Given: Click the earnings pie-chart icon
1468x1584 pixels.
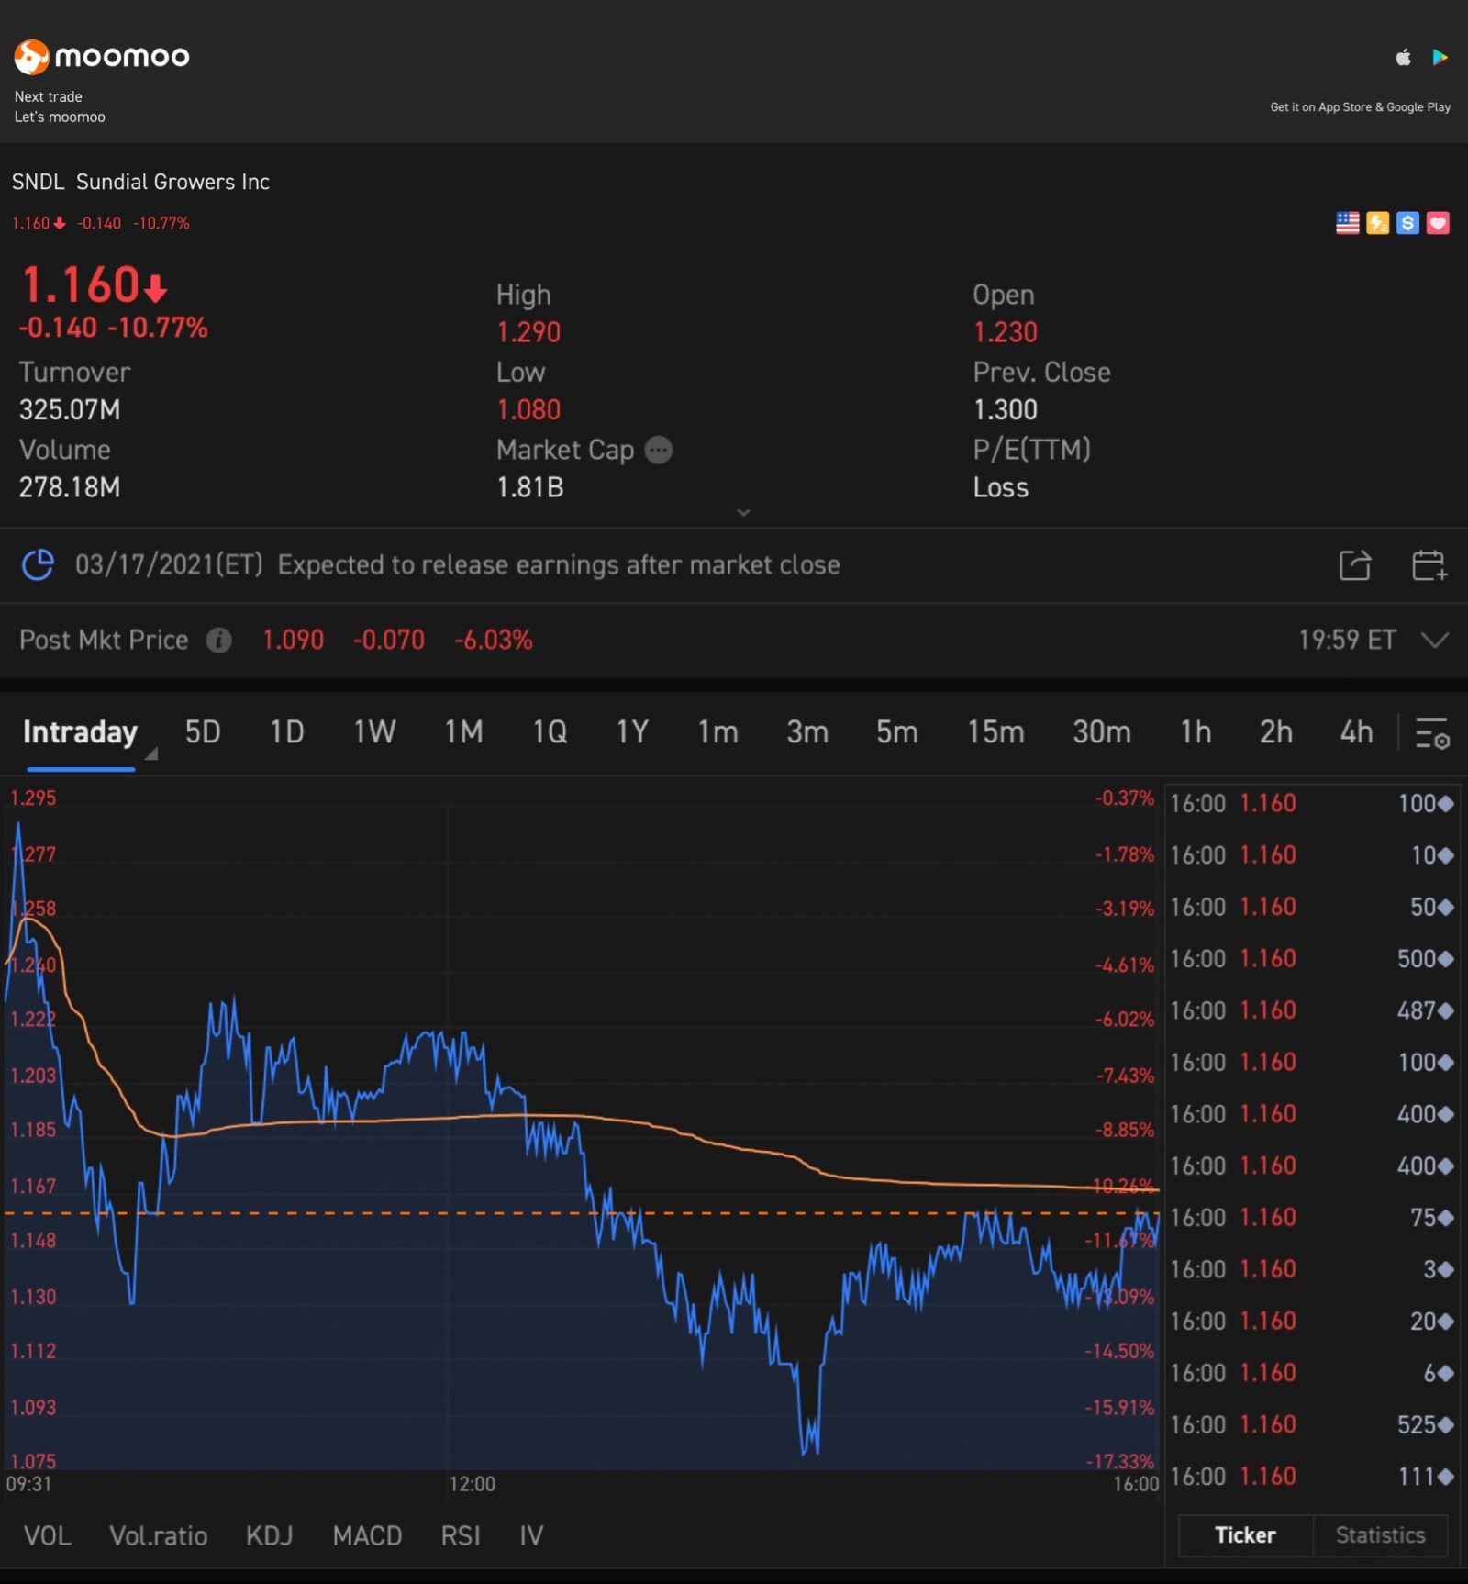Looking at the screenshot, I should [38, 565].
